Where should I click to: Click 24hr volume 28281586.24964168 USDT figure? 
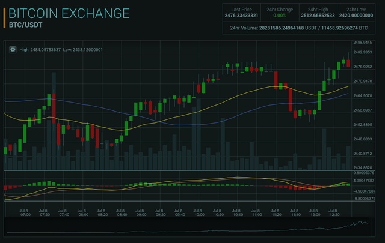pyautogui.click(x=288, y=28)
